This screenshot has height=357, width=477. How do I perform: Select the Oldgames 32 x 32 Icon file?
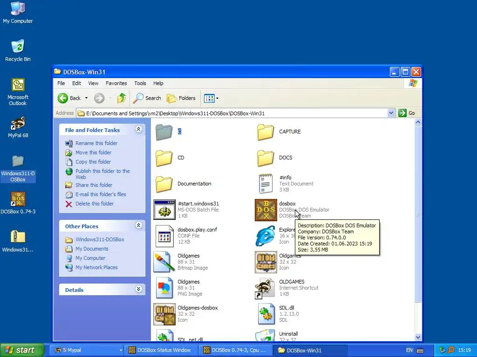tap(266, 262)
